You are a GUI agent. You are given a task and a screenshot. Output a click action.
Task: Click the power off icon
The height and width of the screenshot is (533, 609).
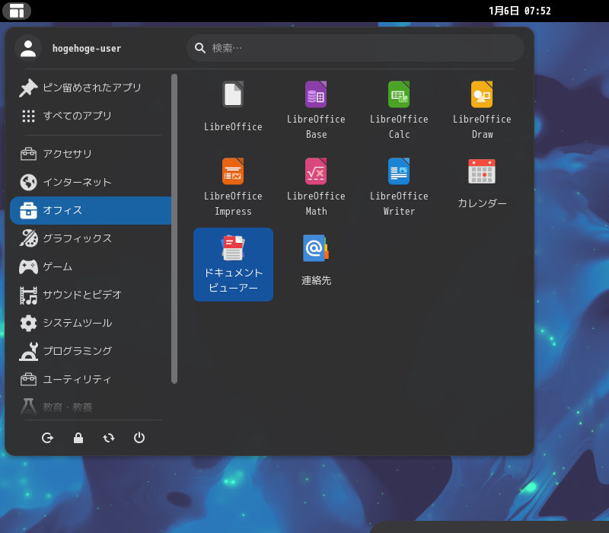coord(139,438)
